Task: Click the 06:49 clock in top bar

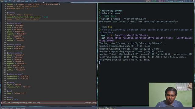Action: point(188,1)
